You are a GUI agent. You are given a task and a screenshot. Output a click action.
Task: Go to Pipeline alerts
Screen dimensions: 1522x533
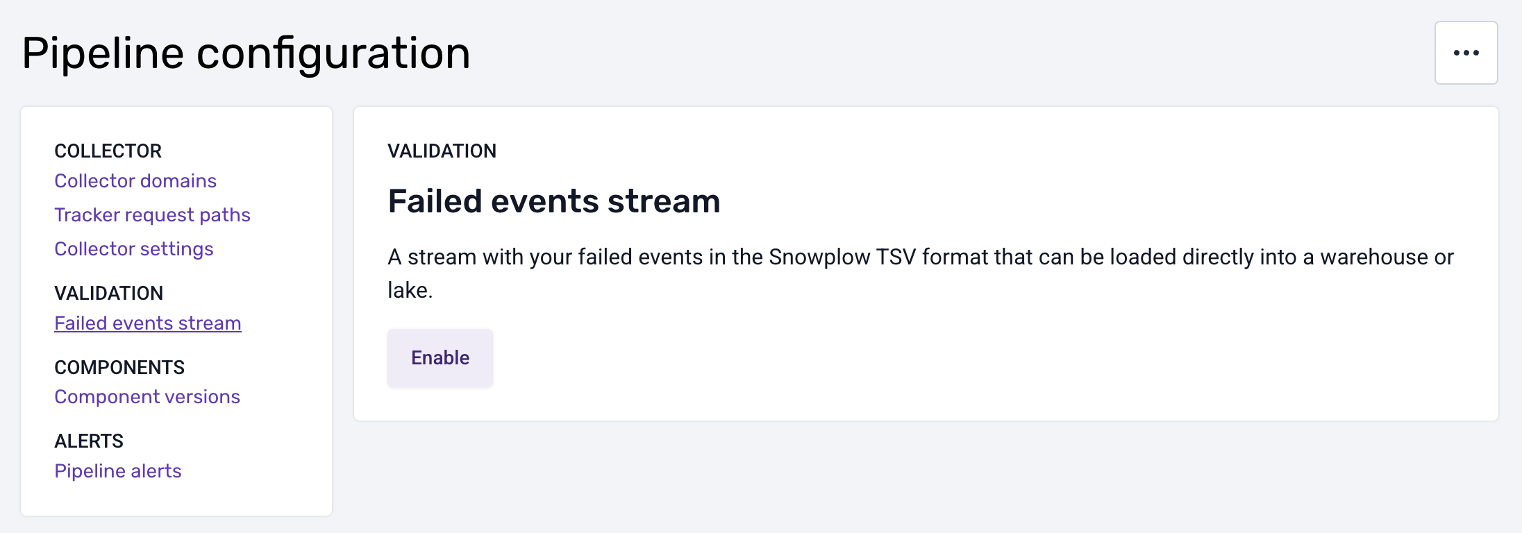118,471
